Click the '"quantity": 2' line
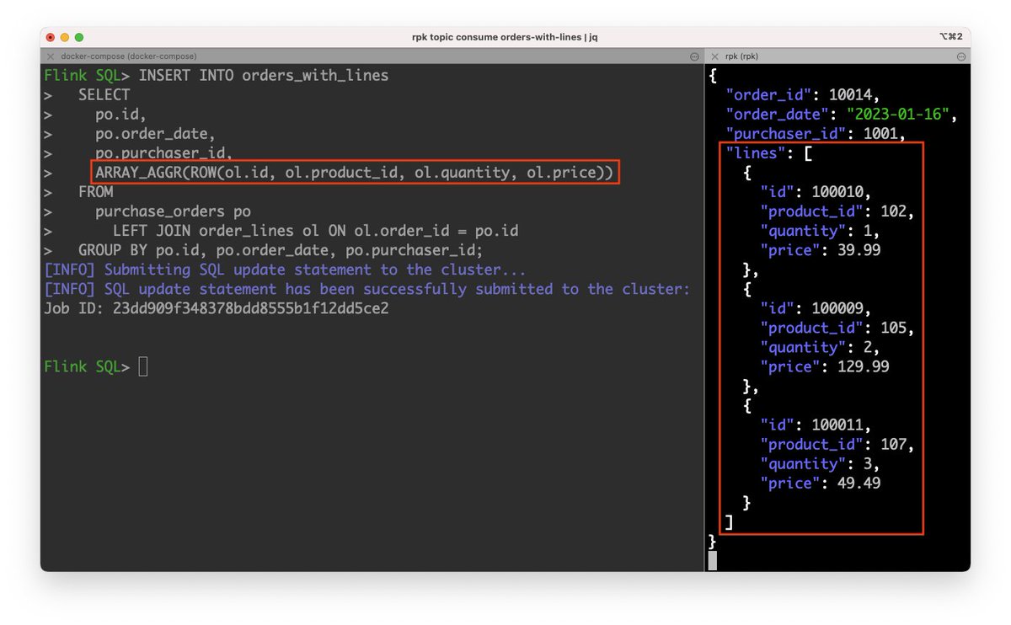 point(820,347)
